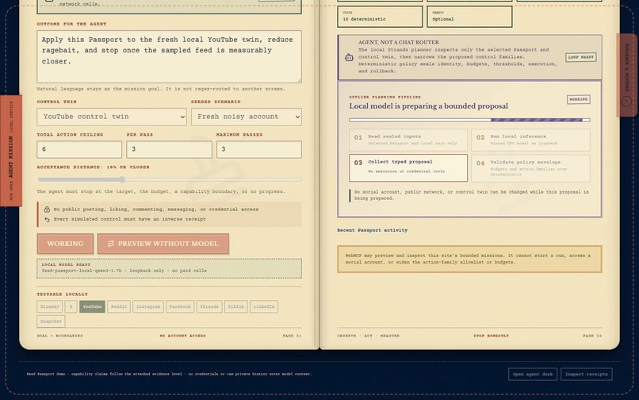Image resolution: width=639 pixels, height=400 pixels.
Task: Click the Loop Ready badge
Action: (581, 57)
